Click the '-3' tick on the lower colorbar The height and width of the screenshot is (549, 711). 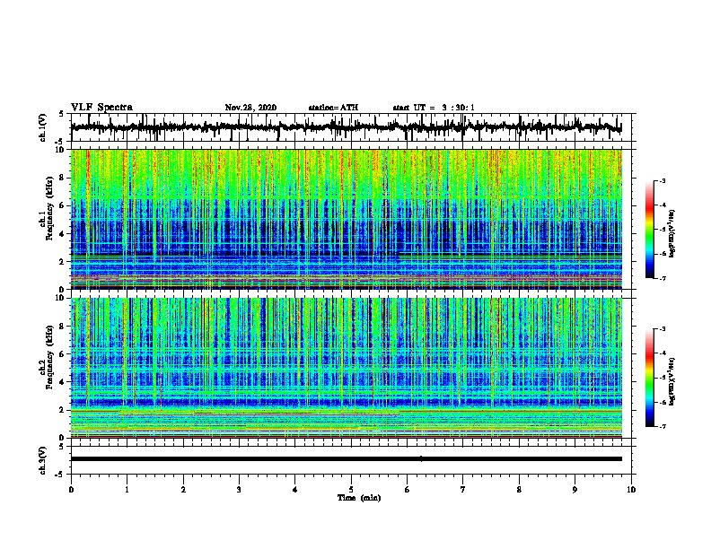663,329
